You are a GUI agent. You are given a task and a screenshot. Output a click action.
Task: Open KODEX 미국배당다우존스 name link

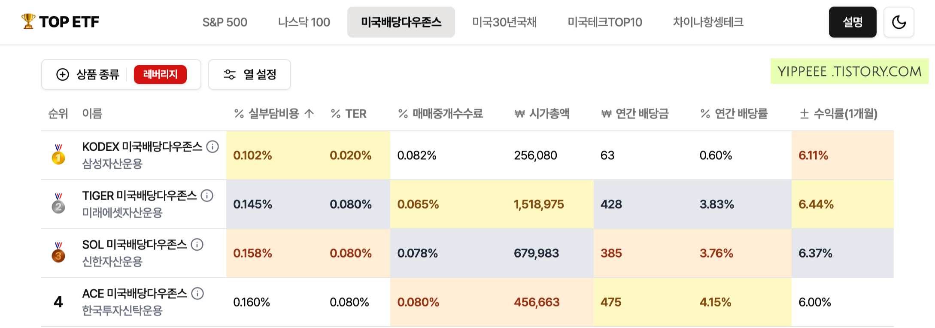click(142, 147)
